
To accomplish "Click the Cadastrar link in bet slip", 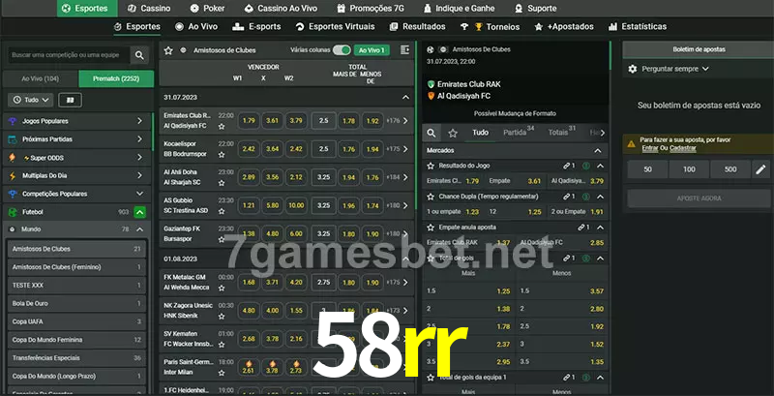I will [681, 148].
